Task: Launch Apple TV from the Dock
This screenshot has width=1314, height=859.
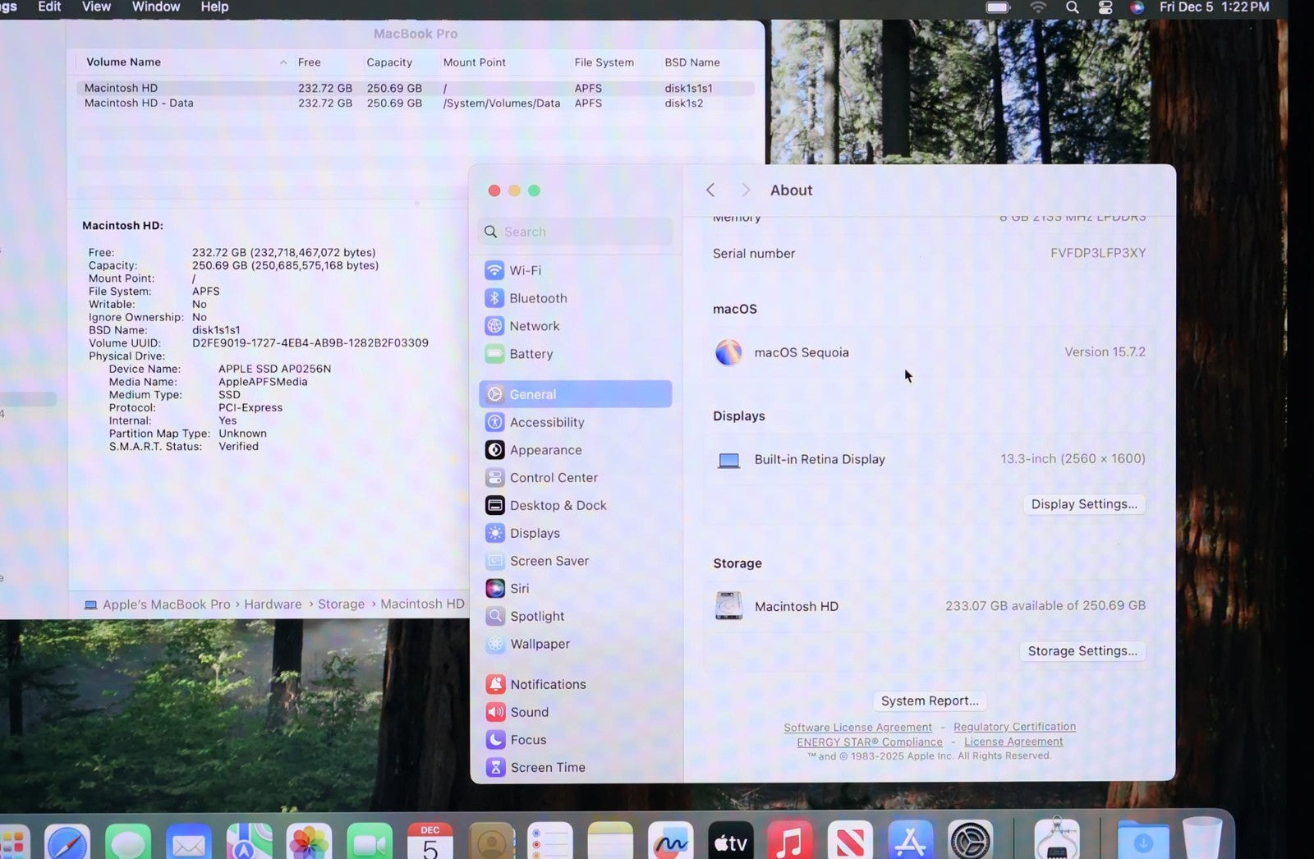Action: pos(730,842)
